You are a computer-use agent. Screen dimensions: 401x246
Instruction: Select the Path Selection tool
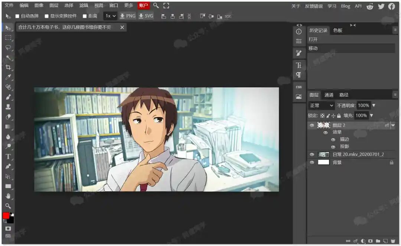(x=8, y=177)
